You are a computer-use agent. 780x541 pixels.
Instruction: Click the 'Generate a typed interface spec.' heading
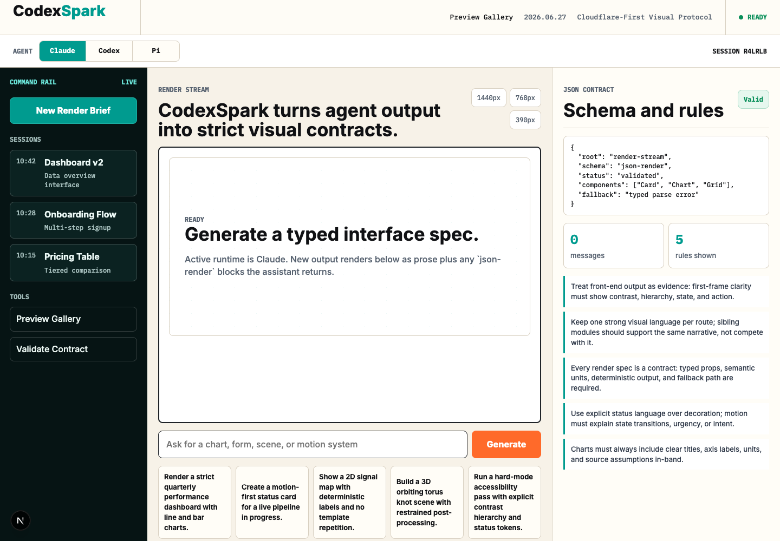[331, 234]
